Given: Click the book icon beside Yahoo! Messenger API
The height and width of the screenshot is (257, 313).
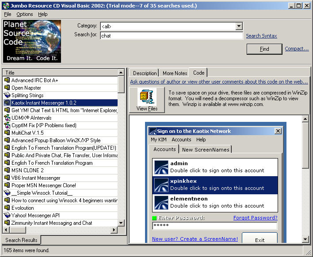Looking at the screenshot, I should (7, 215).
